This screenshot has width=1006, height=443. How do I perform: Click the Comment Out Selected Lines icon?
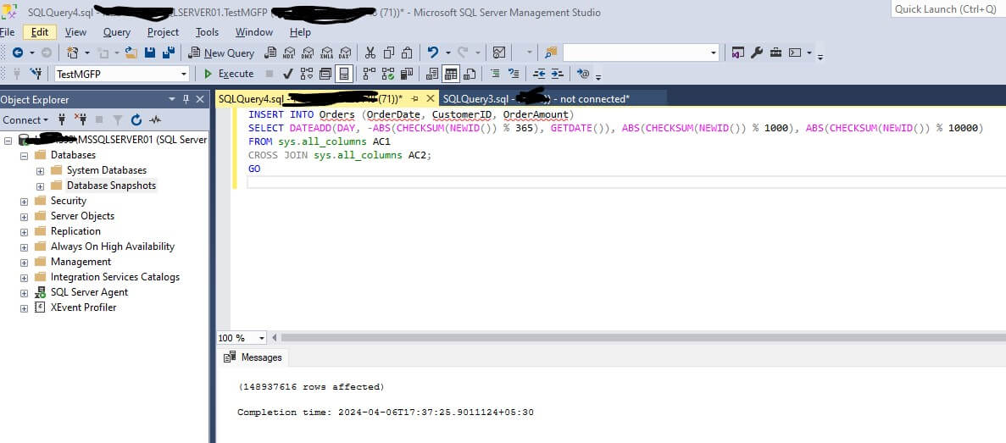pos(495,74)
